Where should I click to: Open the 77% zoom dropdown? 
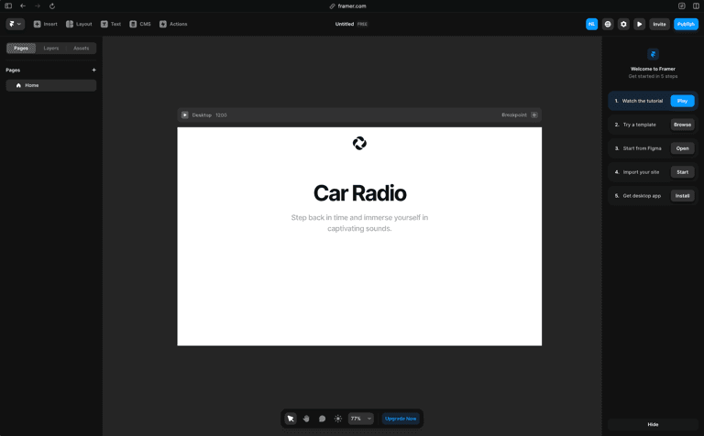[x=360, y=419]
